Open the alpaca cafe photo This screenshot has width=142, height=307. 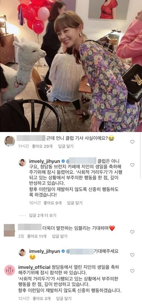point(71,66)
